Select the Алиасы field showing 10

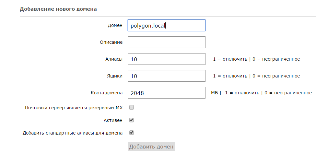click(x=167, y=59)
